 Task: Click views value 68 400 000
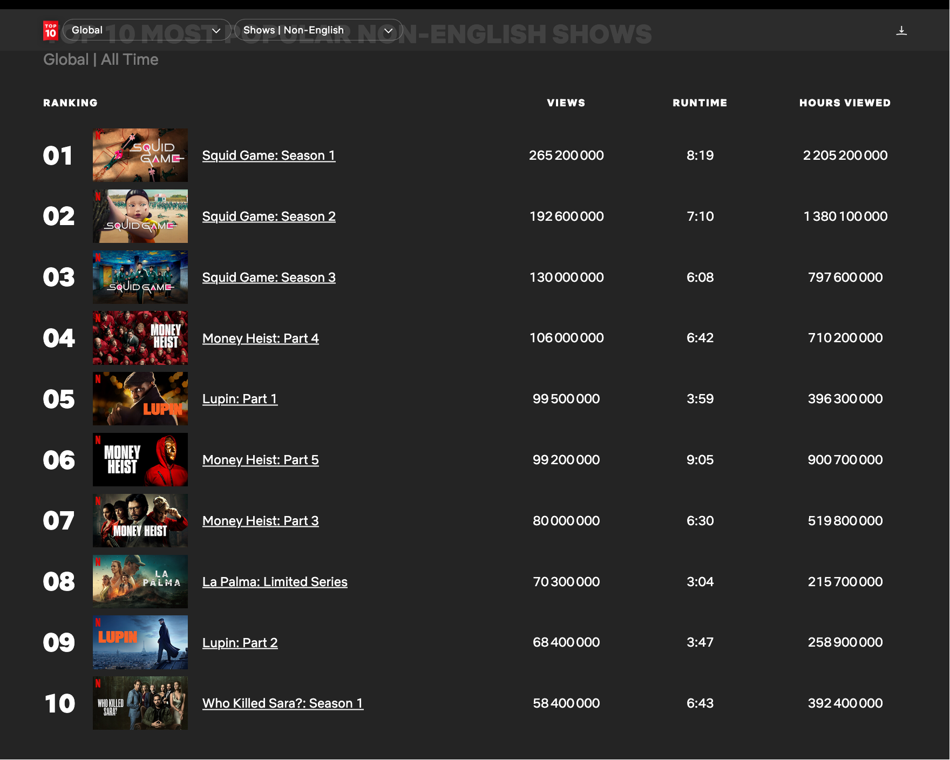[566, 642]
